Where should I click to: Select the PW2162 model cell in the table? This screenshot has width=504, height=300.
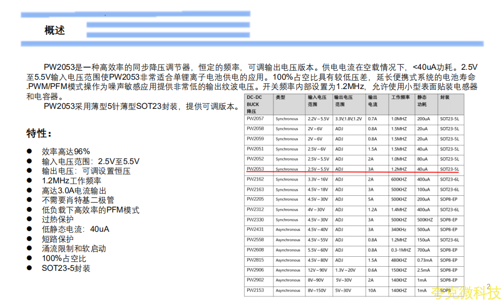(x=255, y=179)
